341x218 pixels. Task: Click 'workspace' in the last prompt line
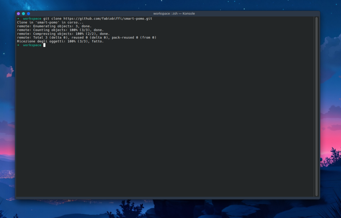pyautogui.click(x=32, y=45)
